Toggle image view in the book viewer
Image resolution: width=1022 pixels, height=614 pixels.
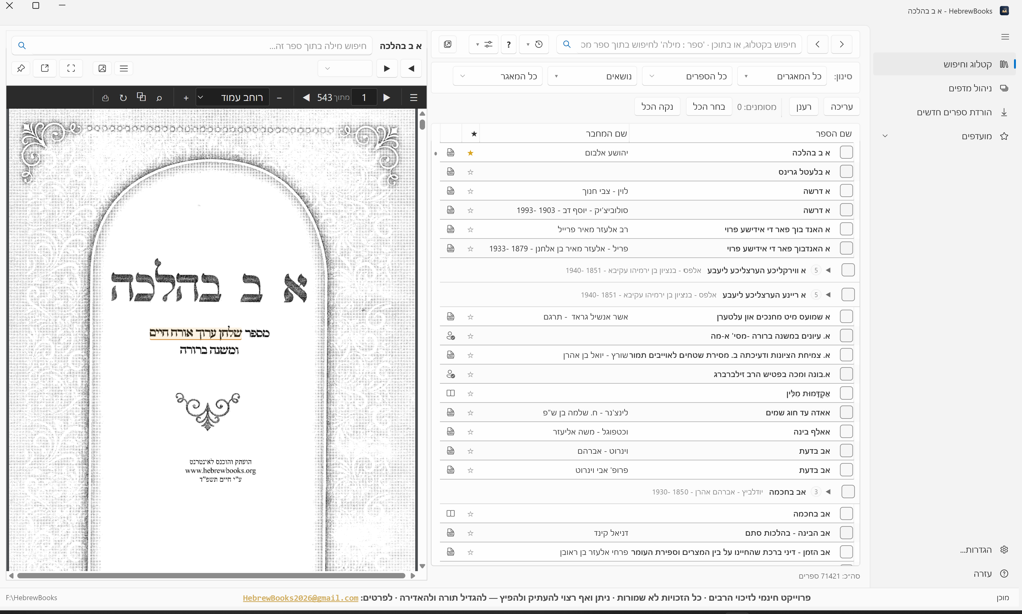point(102,68)
